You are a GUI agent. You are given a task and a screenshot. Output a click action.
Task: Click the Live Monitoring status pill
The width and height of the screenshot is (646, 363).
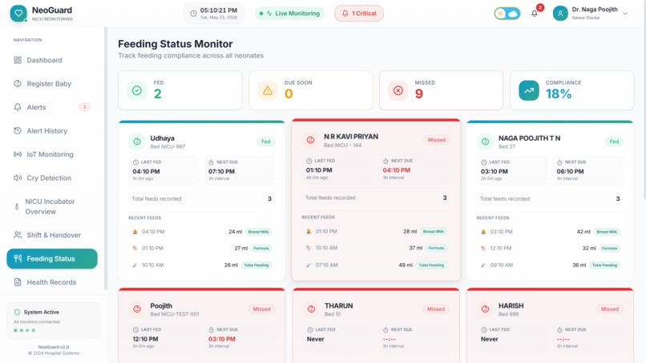[289, 13]
